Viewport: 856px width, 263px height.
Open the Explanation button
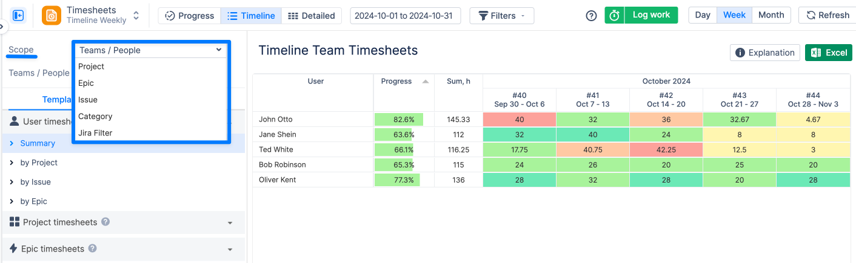click(765, 53)
